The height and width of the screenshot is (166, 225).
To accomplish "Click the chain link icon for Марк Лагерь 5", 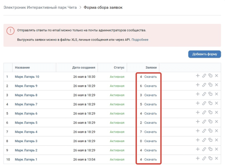I will coord(204,122).
